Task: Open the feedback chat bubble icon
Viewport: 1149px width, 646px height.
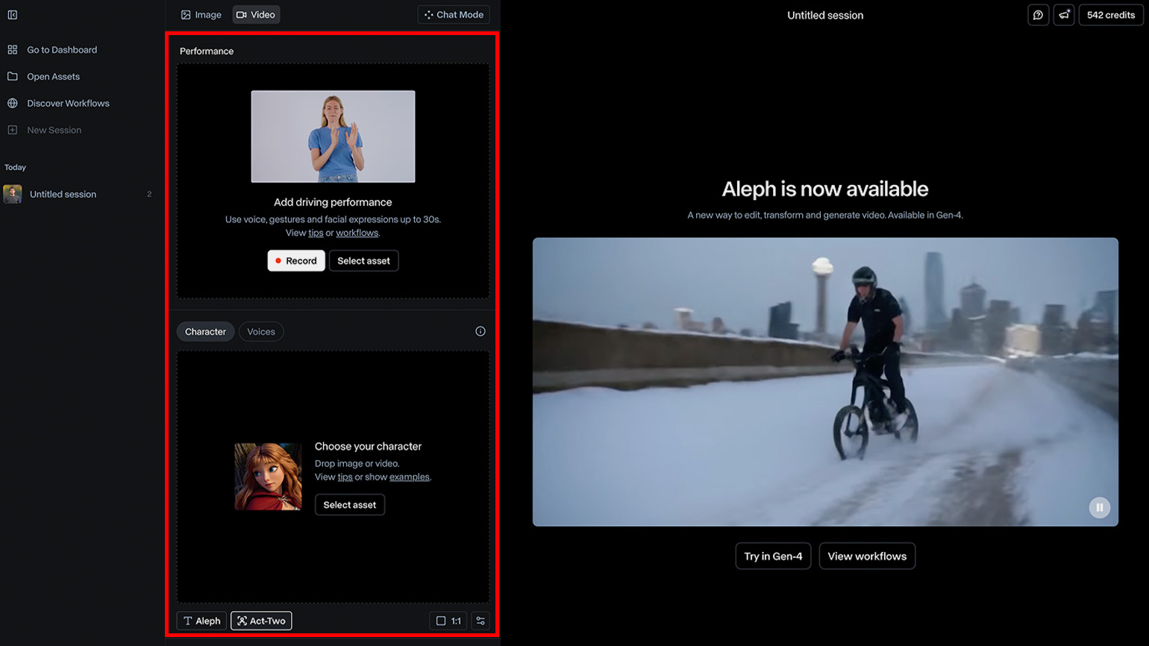Action: [1038, 15]
